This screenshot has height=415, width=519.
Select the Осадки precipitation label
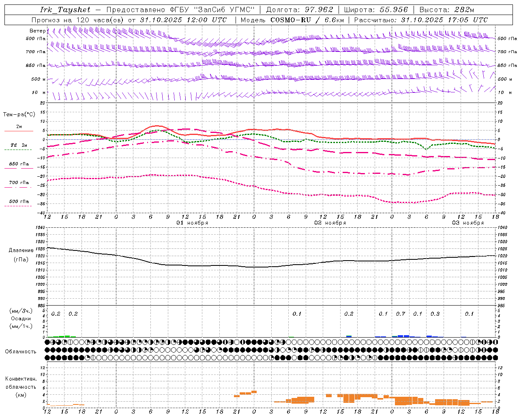coord(21,319)
